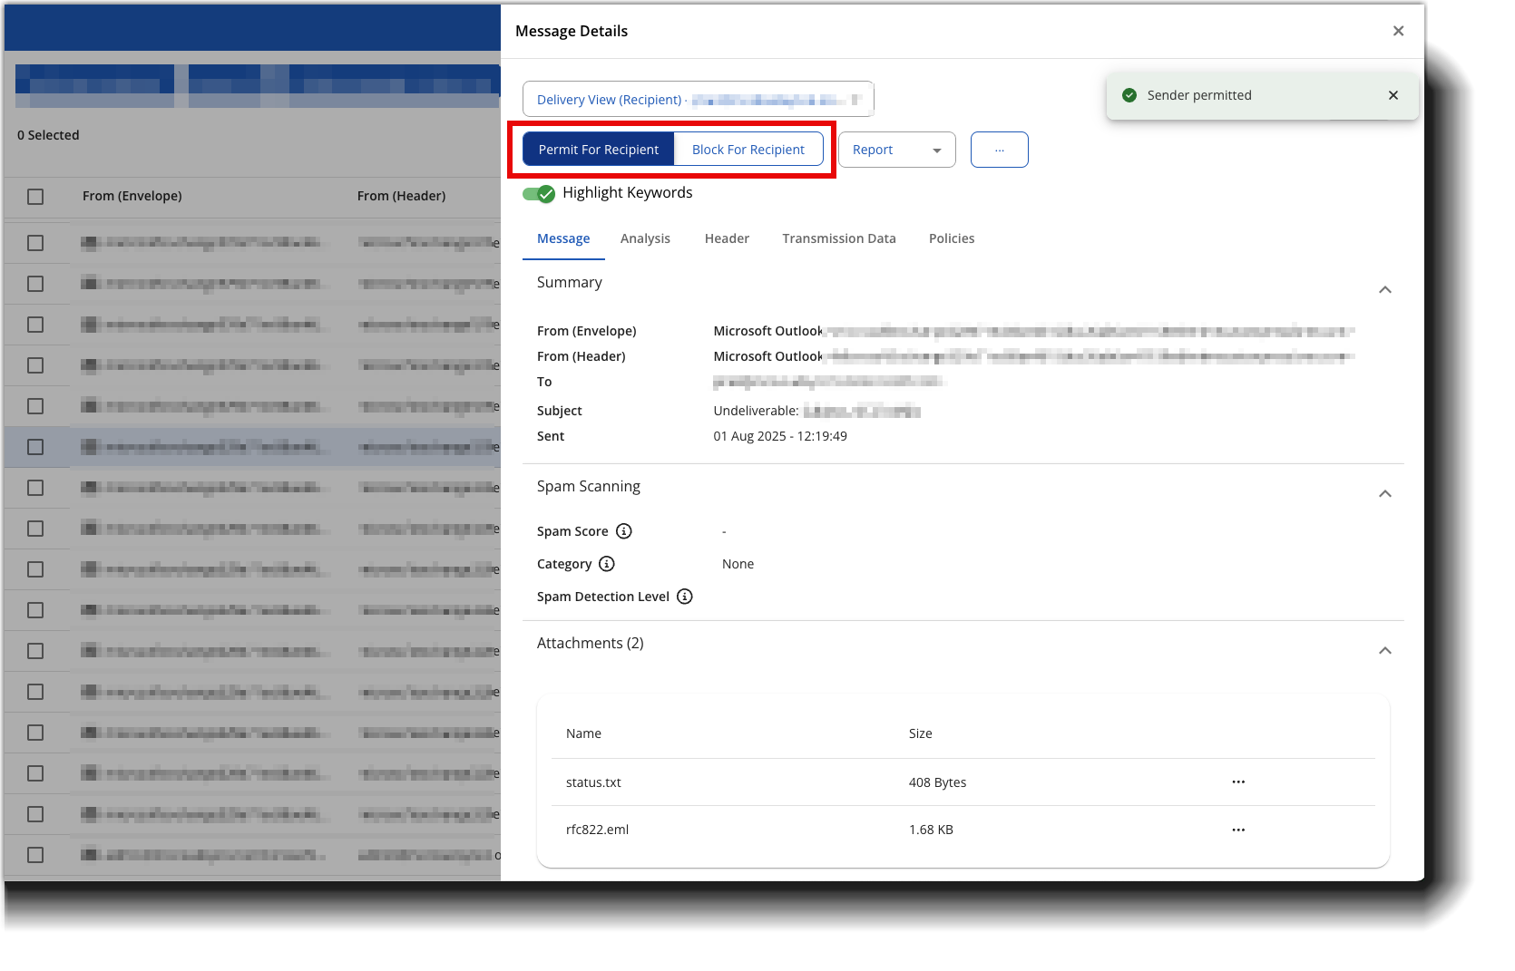This screenshot has width=1515, height=971.
Task: Collapse the Attachments section
Action: (x=1384, y=651)
